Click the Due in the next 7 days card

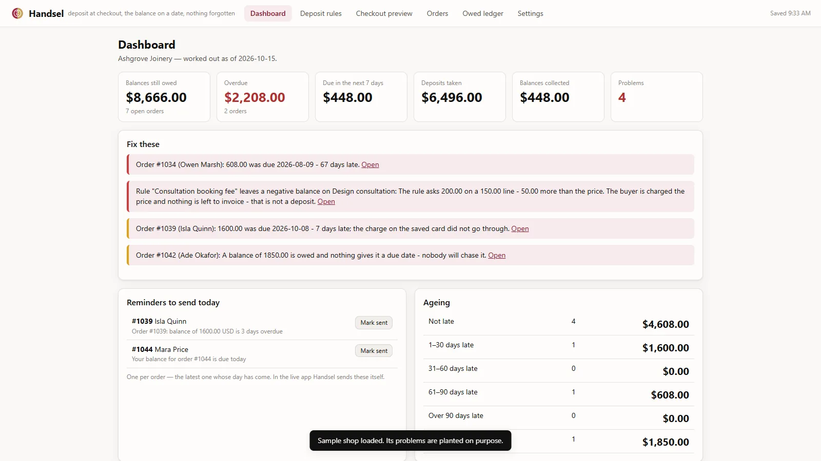(361, 97)
